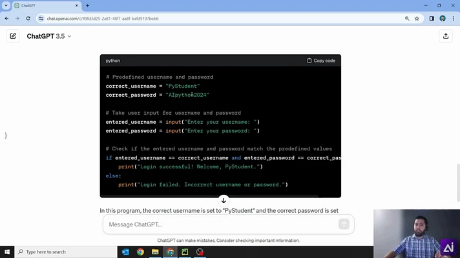Open the tab search dropdown arrow
460x258 pixels.
click(x=6, y=5)
